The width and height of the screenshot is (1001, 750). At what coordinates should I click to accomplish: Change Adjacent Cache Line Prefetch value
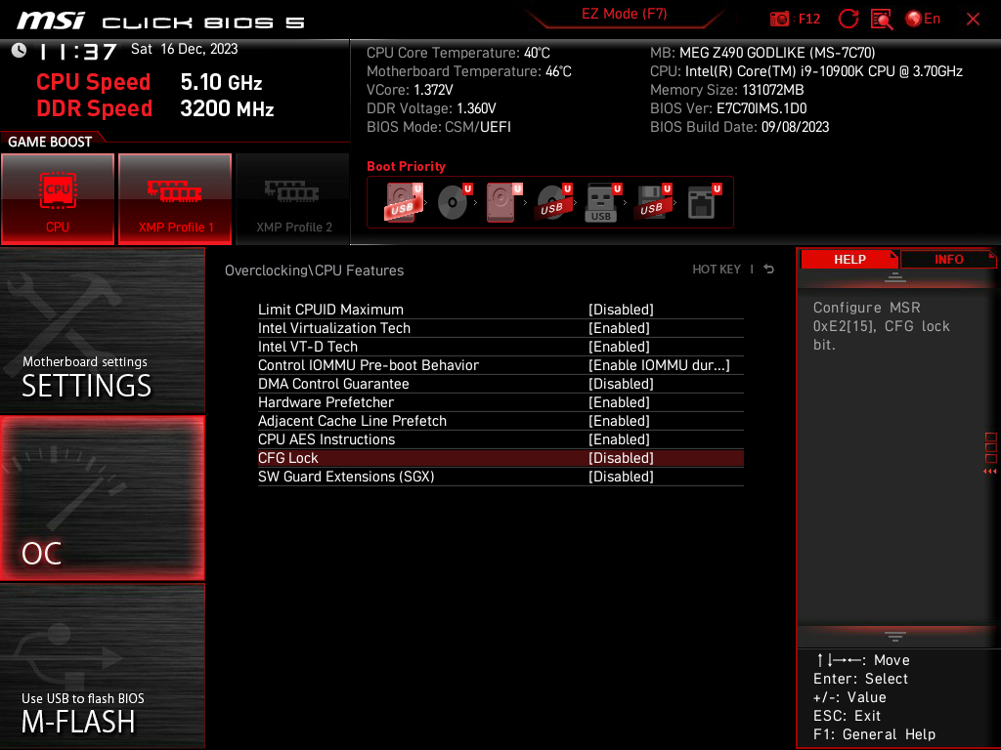click(619, 420)
